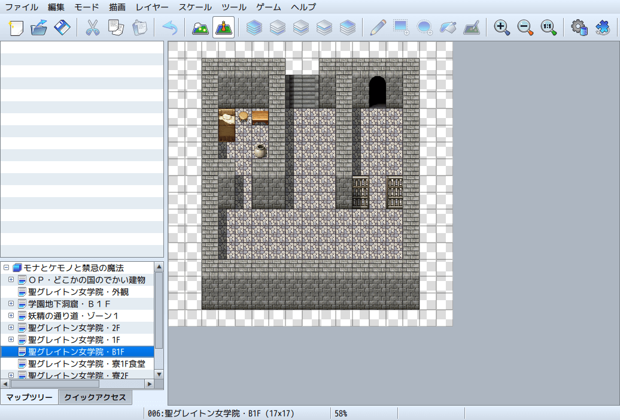Use the Flood Fill tool
Screen dimensions: 620x420
(x=448, y=27)
